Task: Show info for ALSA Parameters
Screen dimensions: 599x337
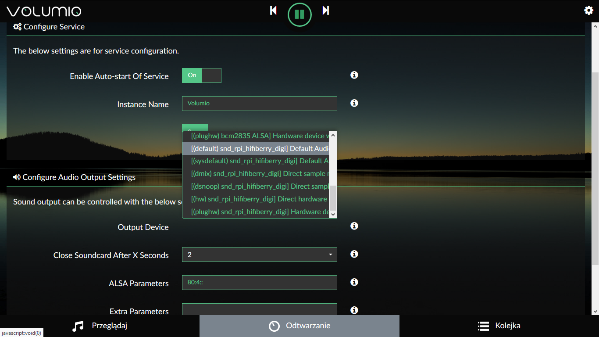Action: tap(354, 282)
